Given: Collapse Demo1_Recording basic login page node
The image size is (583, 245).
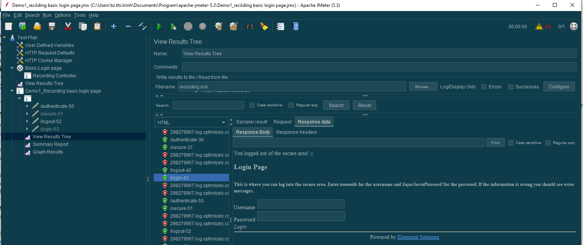Looking at the screenshot, I should point(12,91).
